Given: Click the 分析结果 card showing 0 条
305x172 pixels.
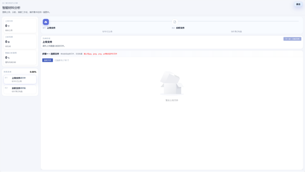Looking at the screenshot, I should click(x=20, y=42).
